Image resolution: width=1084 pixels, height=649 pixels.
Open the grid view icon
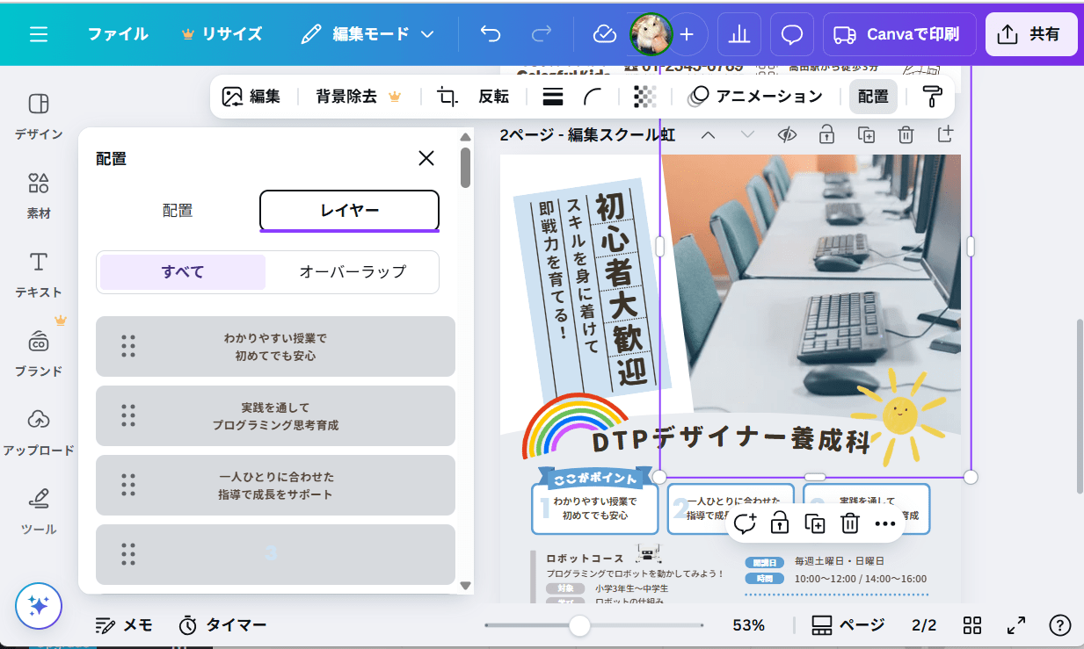(972, 625)
